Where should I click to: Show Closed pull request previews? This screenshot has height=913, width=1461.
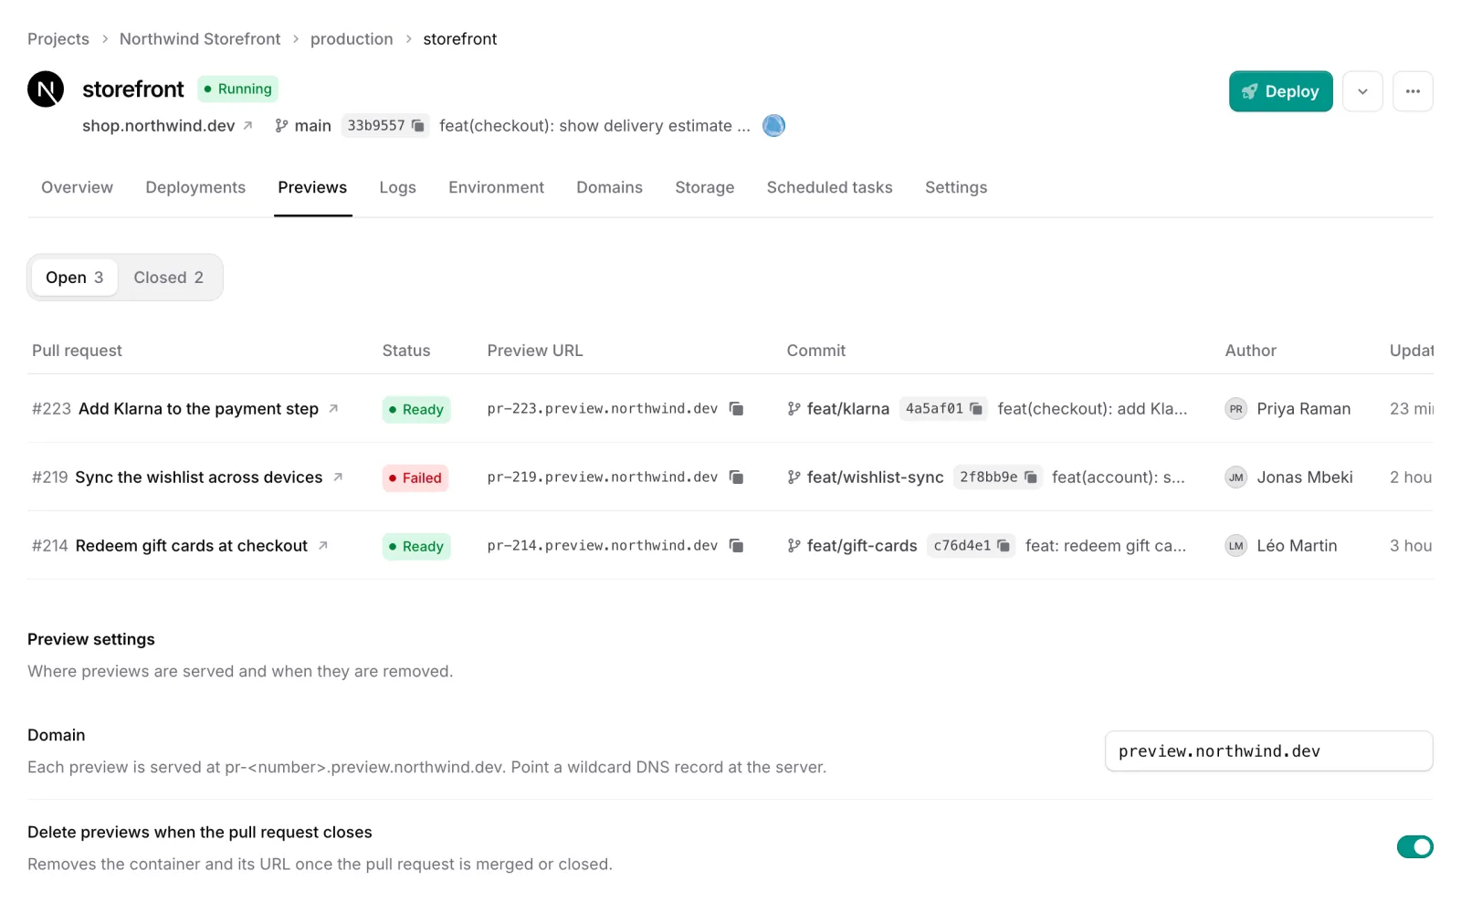coord(169,278)
